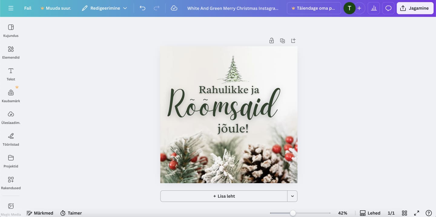Adjust the zoom slider handle
436x217 pixels.
[293, 213]
